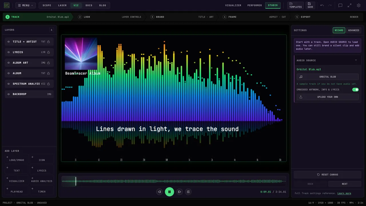
Task: Open the playback mixer settings icon
Action: [x=188, y=192]
